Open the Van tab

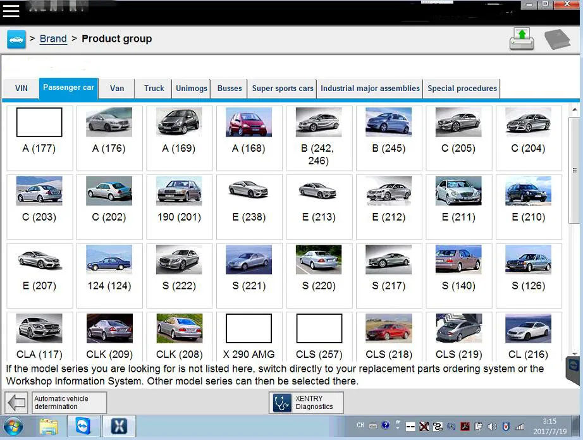point(117,89)
